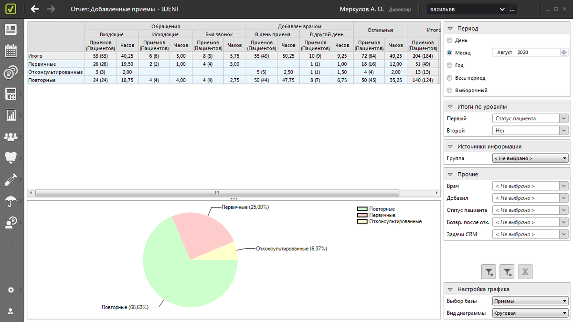
Task: Open the person with ruble icon
Action: [x=11, y=222]
